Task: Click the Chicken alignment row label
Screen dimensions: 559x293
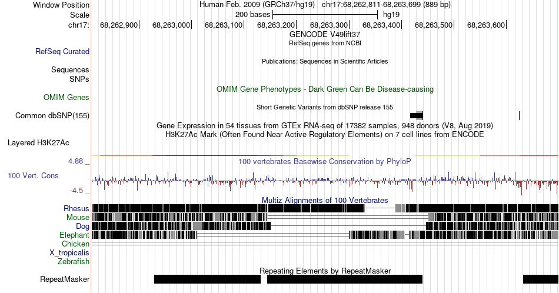Action: tap(75, 244)
